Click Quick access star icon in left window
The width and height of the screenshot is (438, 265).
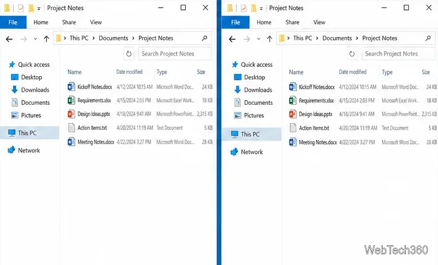click(x=12, y=64)
